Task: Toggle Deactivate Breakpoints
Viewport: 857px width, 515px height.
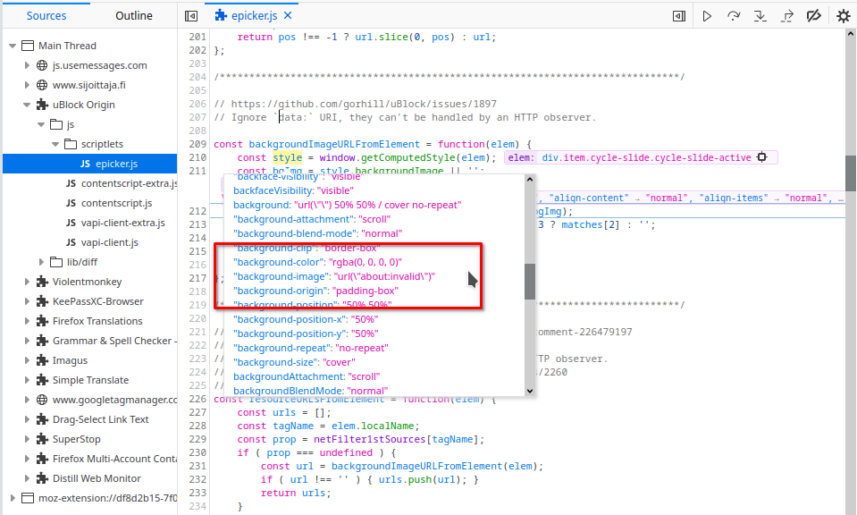Action: click(x=816, y=15)
